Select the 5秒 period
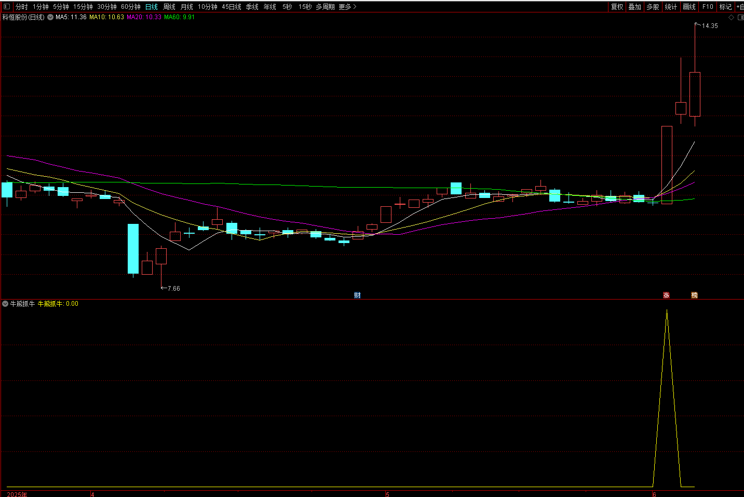The image size is (744, 497). tap(287, 7)
